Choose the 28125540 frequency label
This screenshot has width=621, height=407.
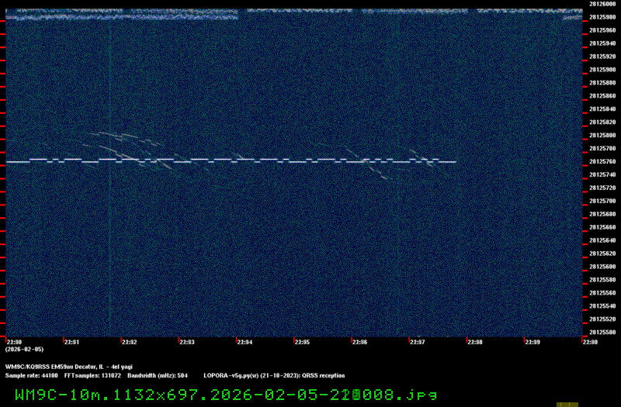point(602,305)
